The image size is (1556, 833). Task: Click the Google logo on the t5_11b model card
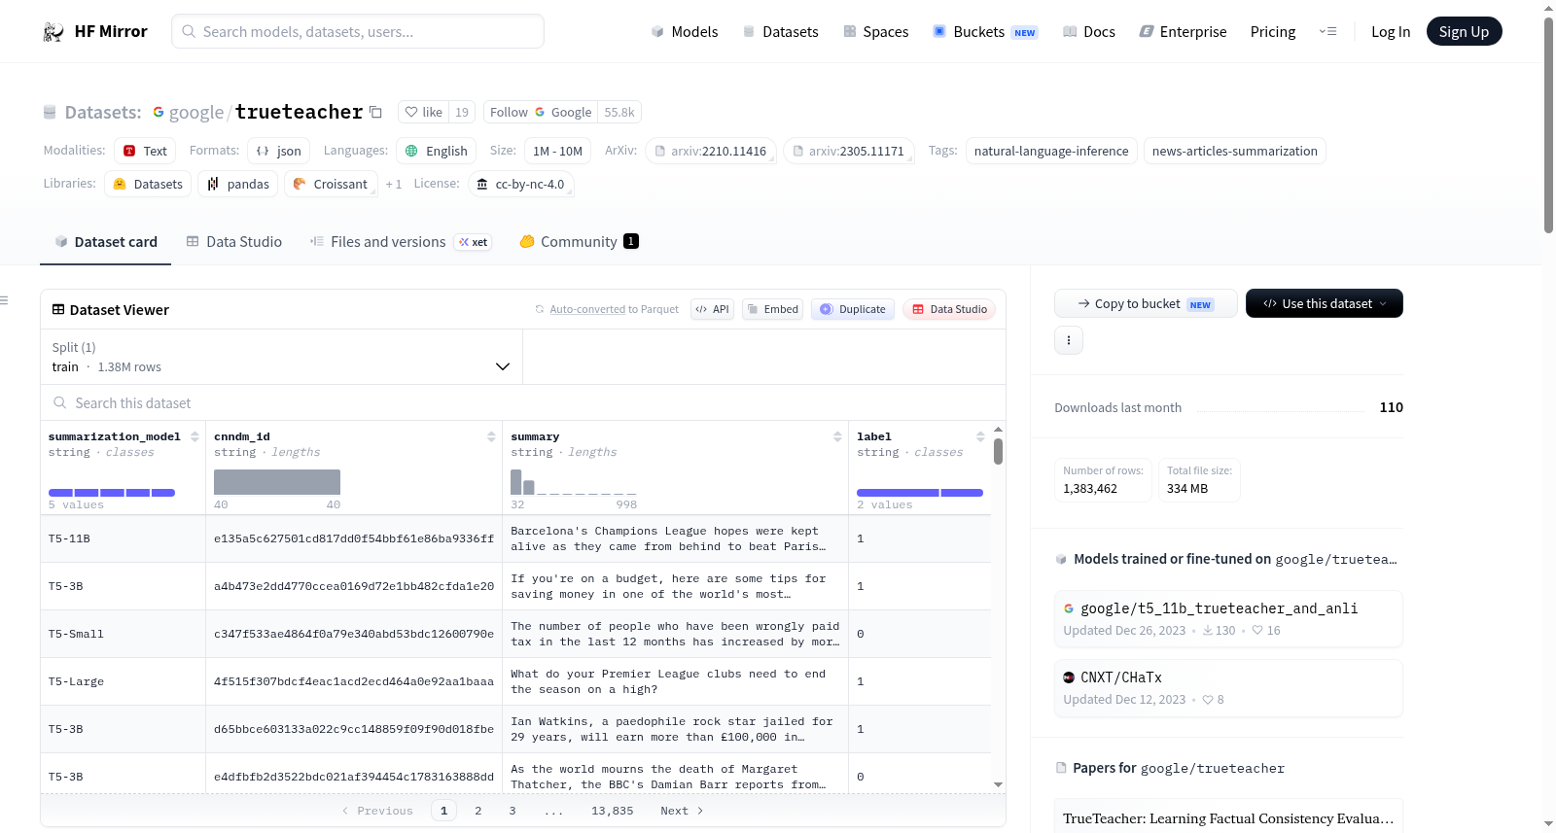(x=1069, y=608)
